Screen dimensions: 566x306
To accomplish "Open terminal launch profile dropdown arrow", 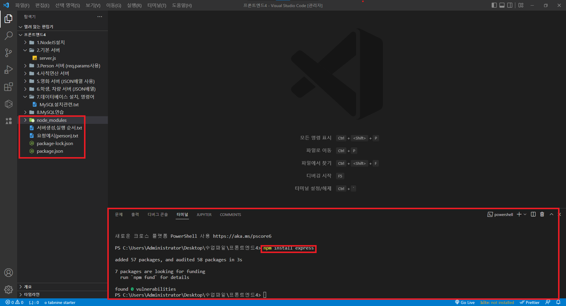I will [525, 214].
